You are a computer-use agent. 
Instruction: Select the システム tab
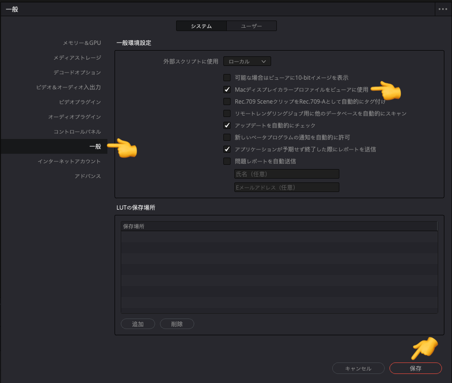coord(201,26)
